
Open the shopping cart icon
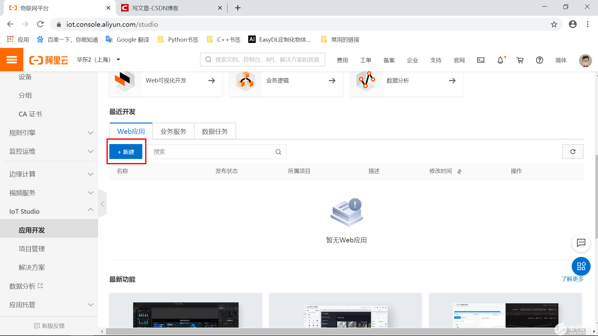coord(520,60)
